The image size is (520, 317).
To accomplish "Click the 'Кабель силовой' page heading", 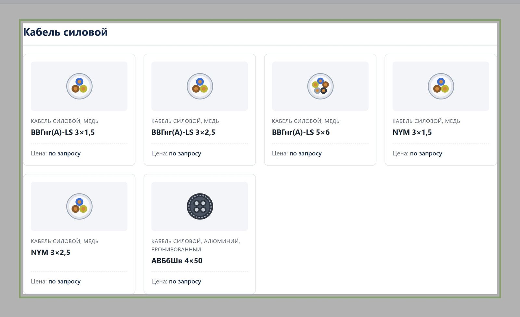I will 65,32.
